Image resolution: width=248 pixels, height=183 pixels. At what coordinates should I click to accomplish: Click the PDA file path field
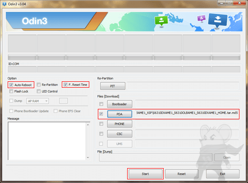187,114
